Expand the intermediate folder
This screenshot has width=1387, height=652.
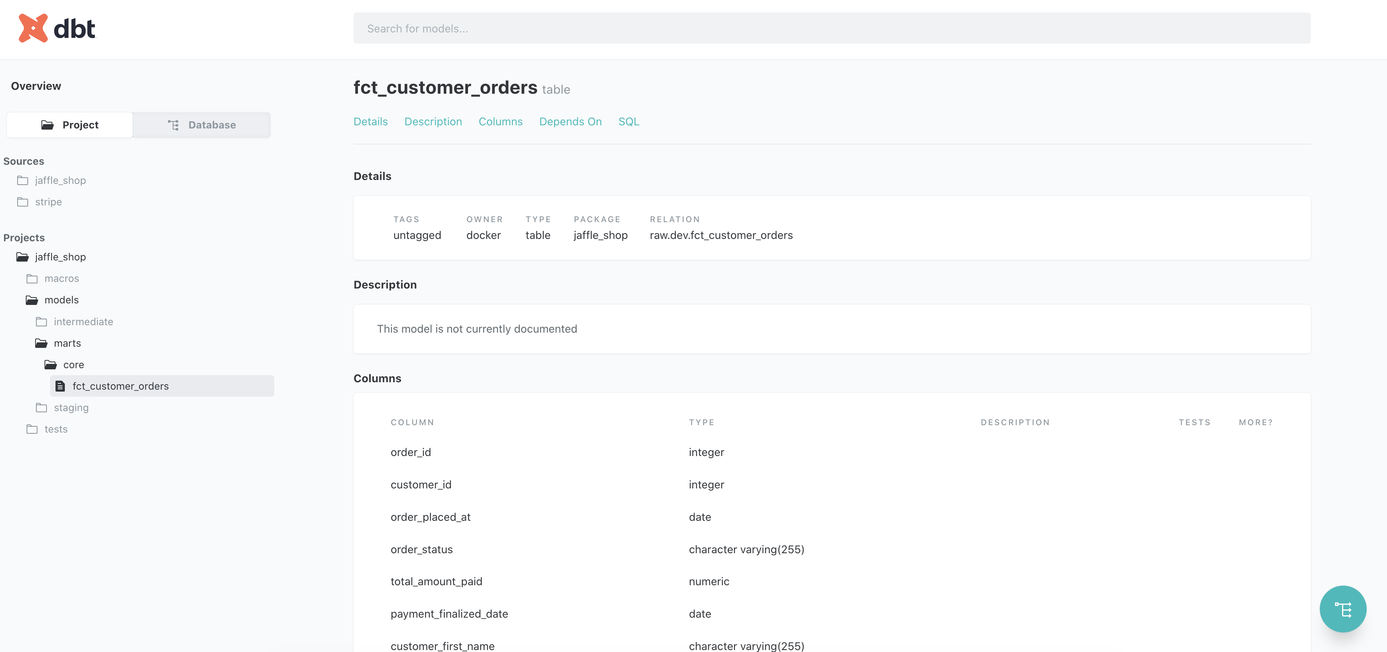83,321
